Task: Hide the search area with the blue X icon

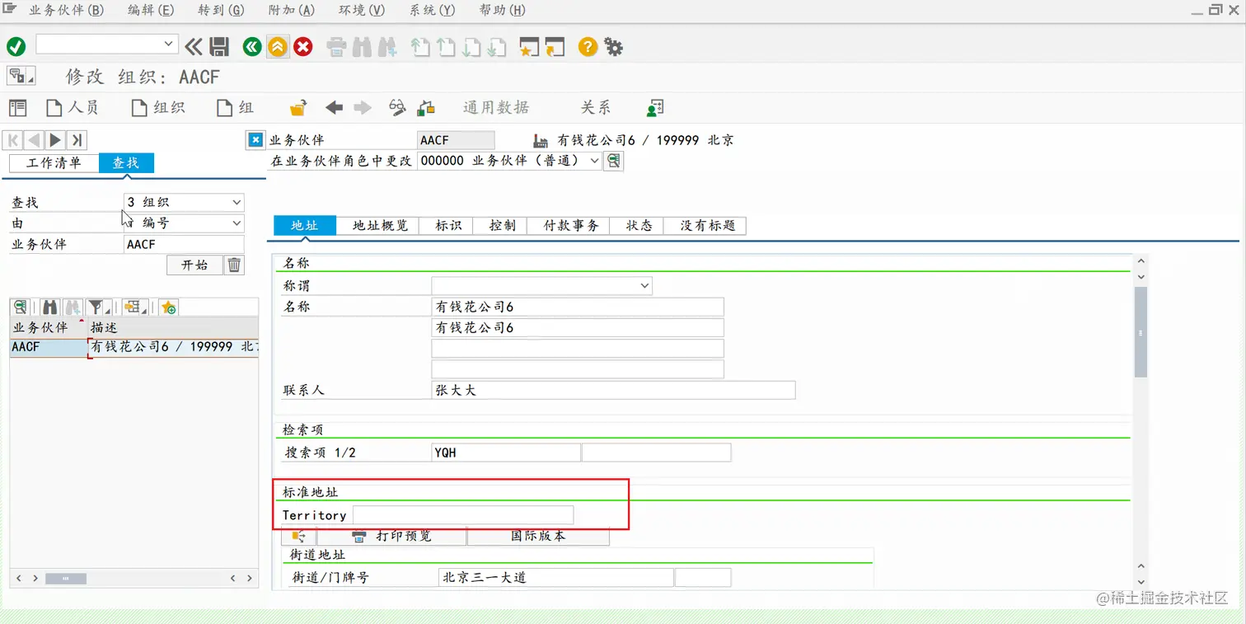Action: click(x=255, y=139)
